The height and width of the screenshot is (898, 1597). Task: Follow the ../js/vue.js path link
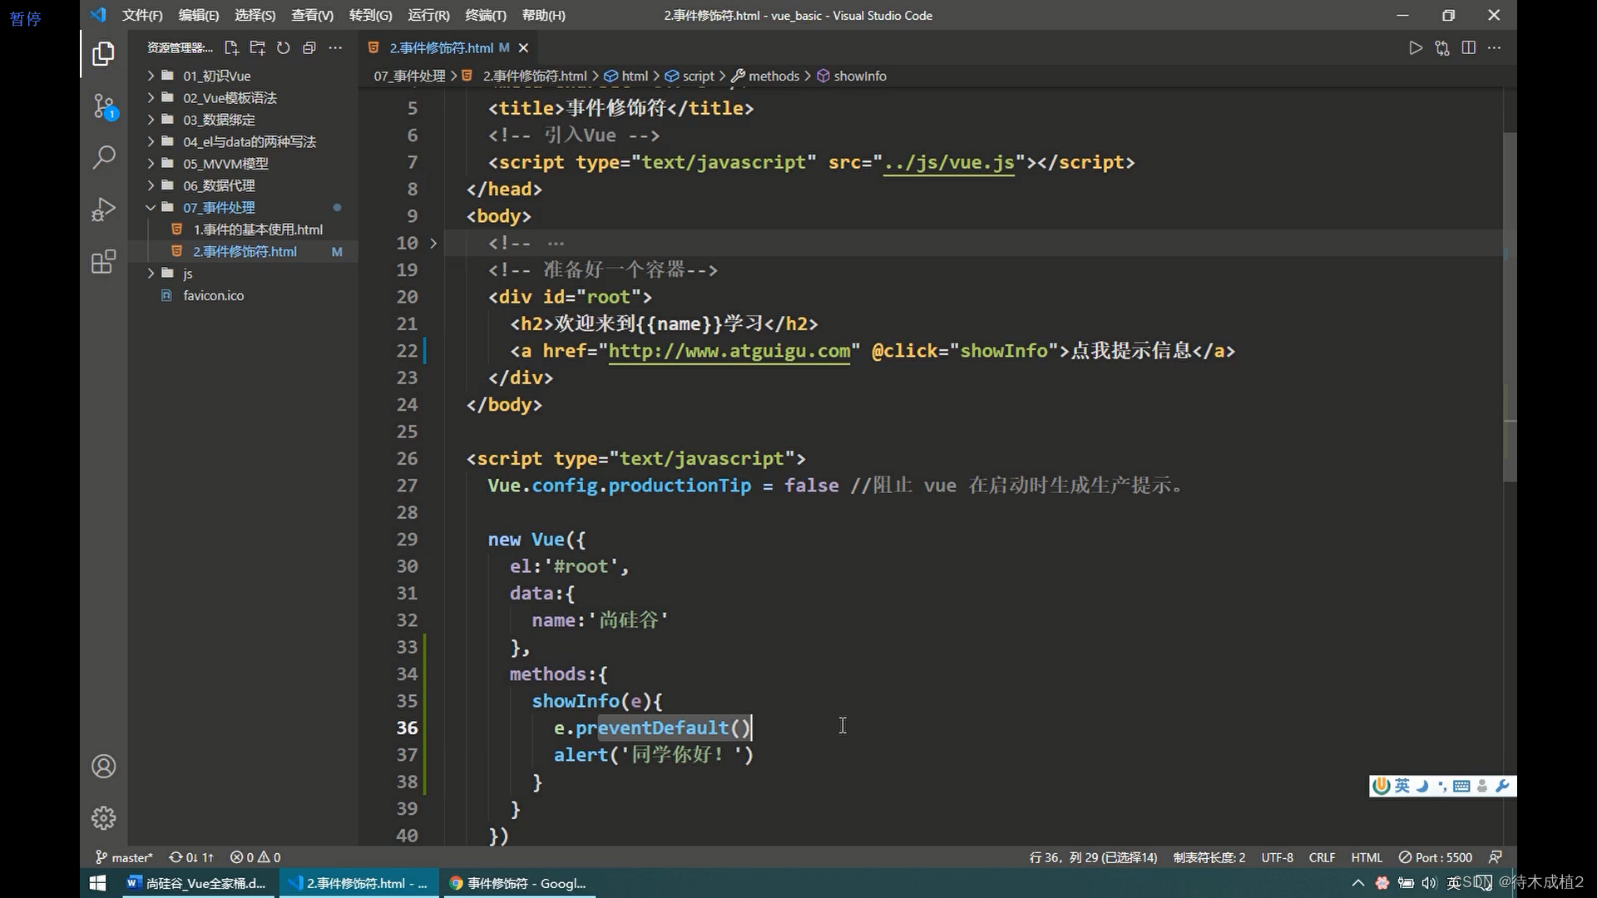coord(949,162)
